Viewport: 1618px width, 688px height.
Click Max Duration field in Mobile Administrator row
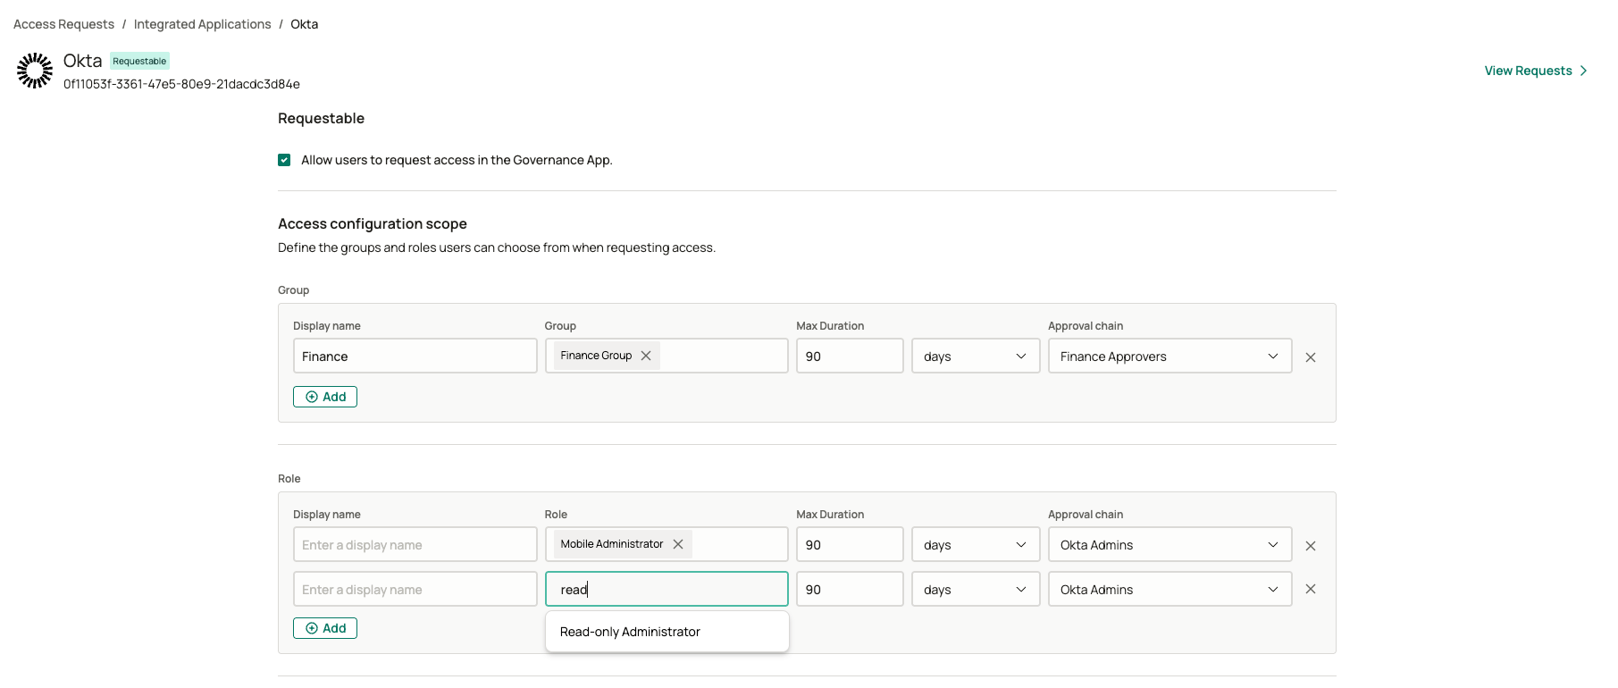pos(851,544)
